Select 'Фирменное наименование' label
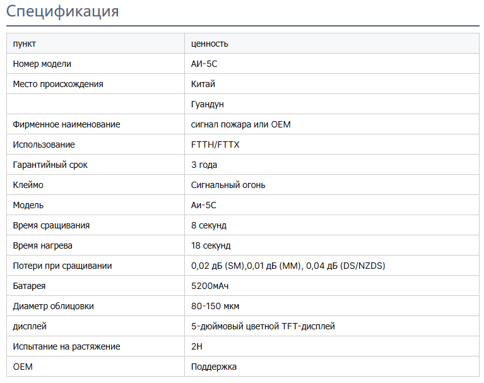This screenshot has width=484, height=383. (x=66, y=124)
